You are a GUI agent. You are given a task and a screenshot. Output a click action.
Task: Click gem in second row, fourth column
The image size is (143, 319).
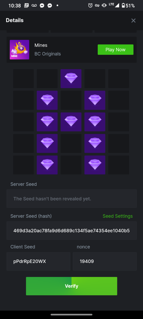coord(95,100)
